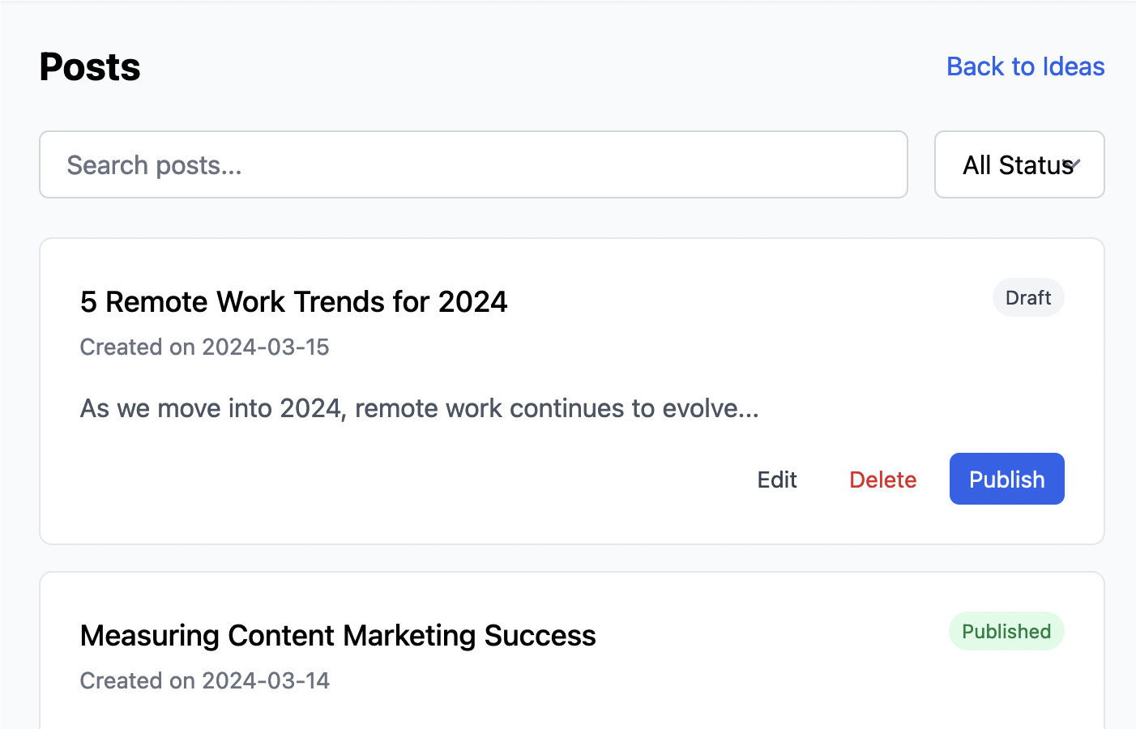1136x729 pixels.
Task: Click the Published badge on Measuring Content Marketing
Action: click(x=1006, y=631)
